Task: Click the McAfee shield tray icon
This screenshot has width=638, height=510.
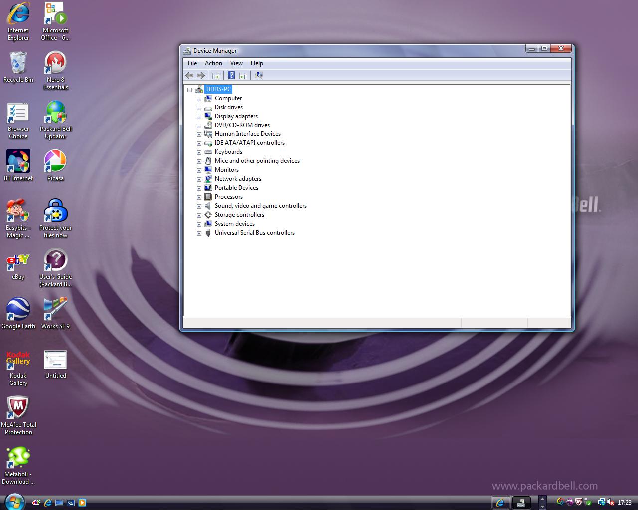Action: coord(578,502)
